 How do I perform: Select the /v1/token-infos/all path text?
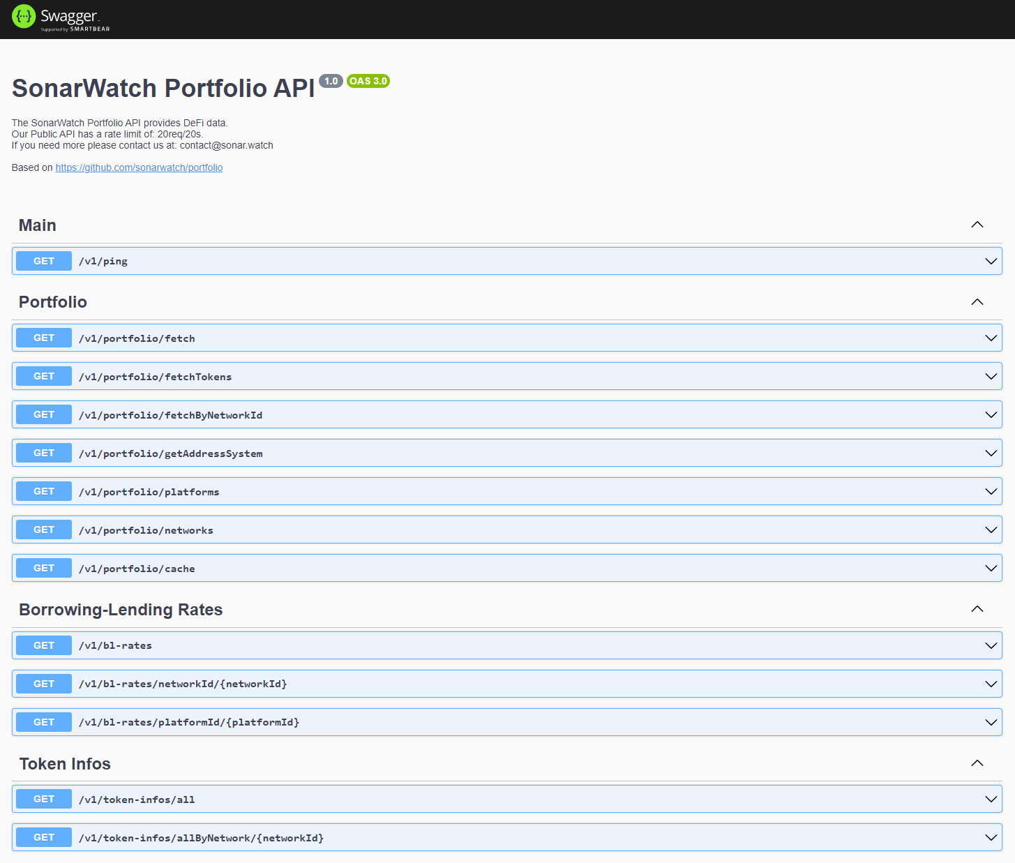pos(137,800)
